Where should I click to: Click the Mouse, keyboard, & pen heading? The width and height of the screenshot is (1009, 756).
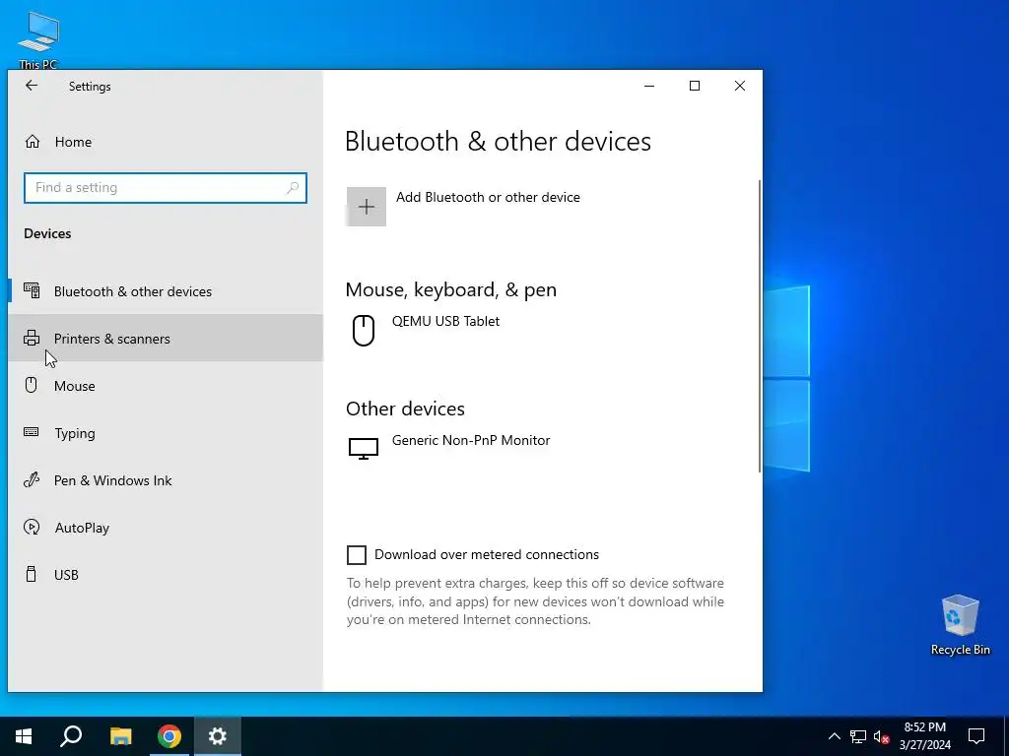point(451,290)
